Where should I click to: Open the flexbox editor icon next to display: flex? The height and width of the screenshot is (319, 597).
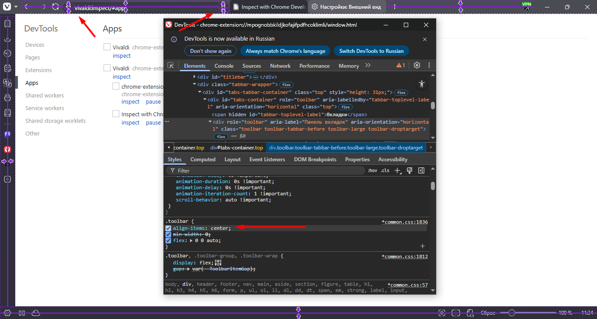pyautogui.click(x=218, y=263)
